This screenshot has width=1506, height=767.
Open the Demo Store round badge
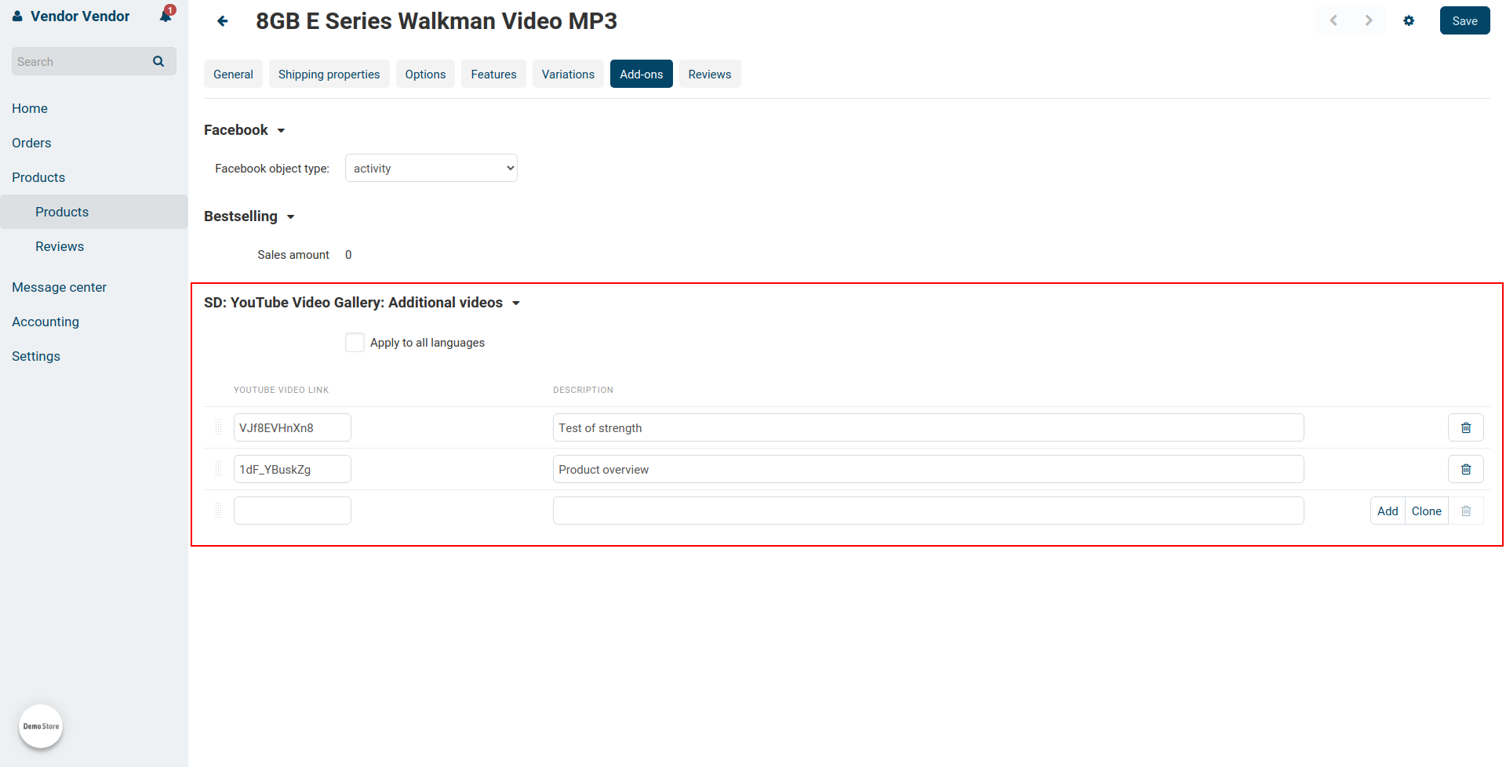tap(41, 726)
